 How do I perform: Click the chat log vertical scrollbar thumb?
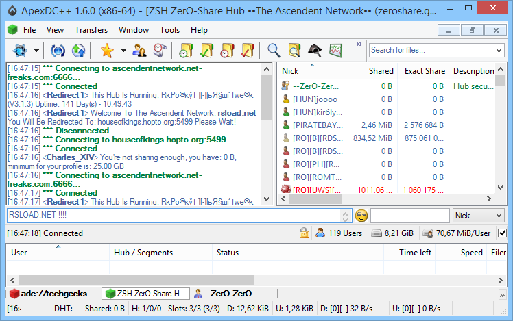[266, 97]
